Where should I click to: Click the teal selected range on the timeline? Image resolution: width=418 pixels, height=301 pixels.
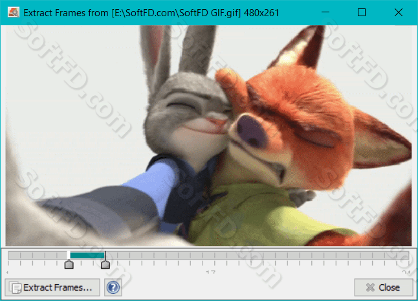pyautogui.click(x=87, y=256)
